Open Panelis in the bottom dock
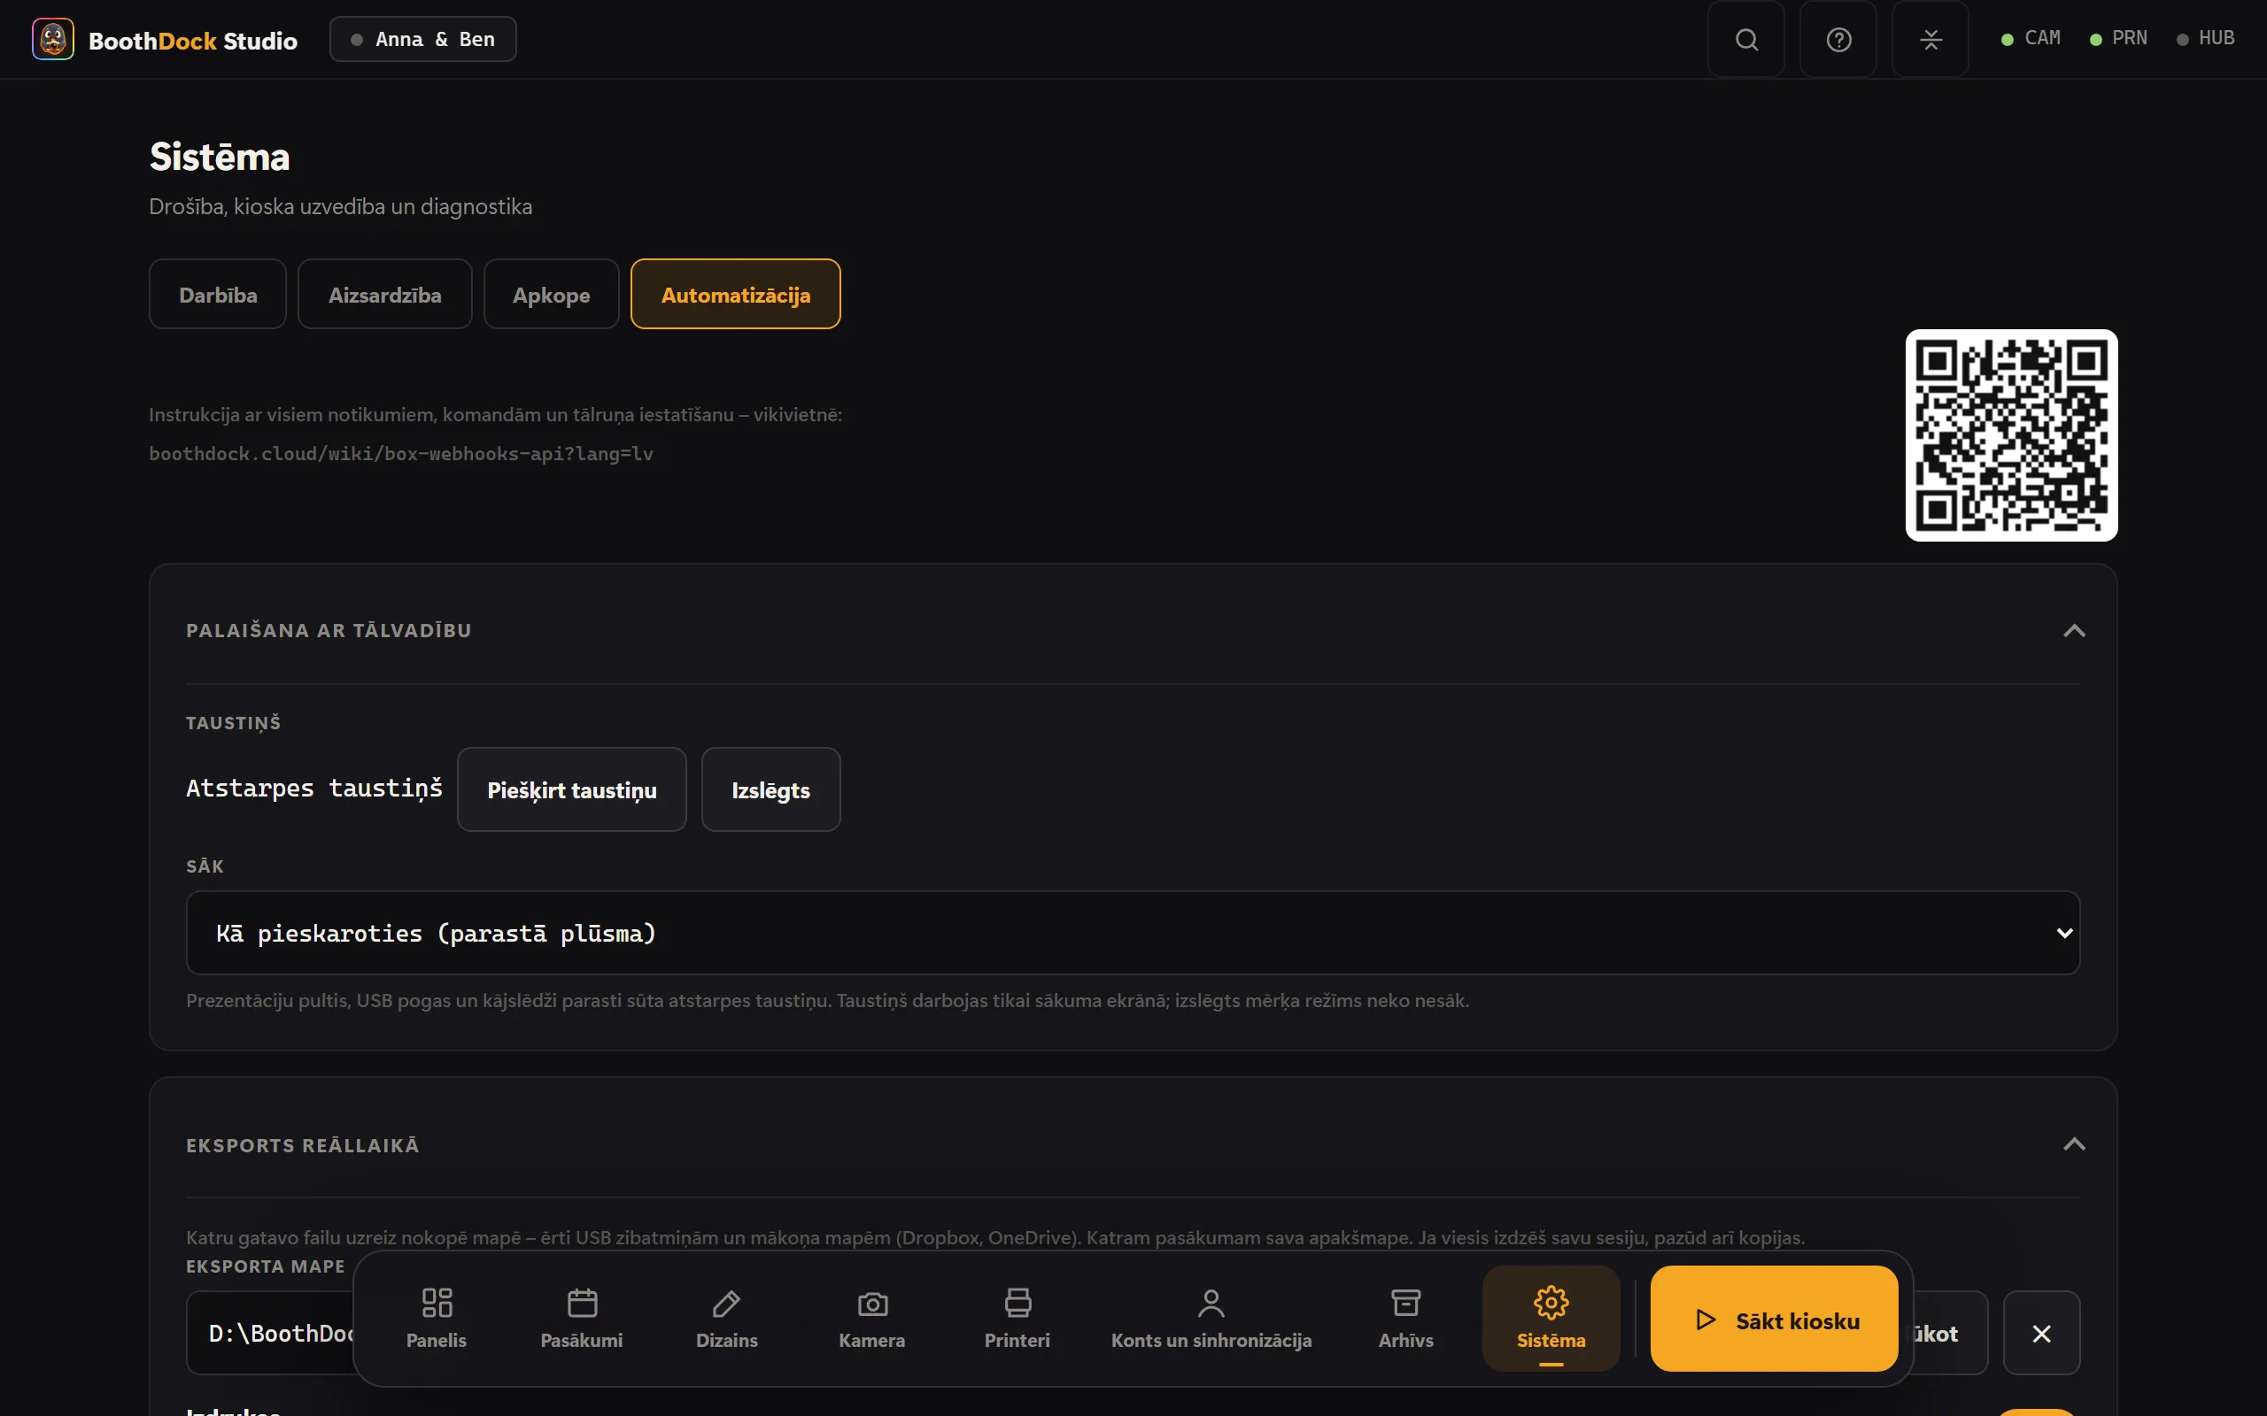This screenshot has height=1416, width=2267. (x=437, y=1318)
